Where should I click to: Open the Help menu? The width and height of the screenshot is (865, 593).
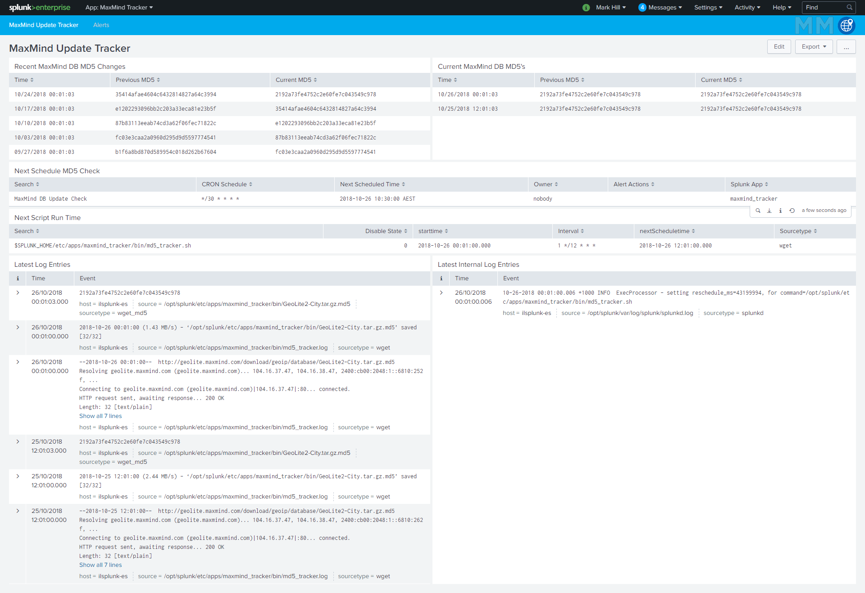click(x=782, y=8)
